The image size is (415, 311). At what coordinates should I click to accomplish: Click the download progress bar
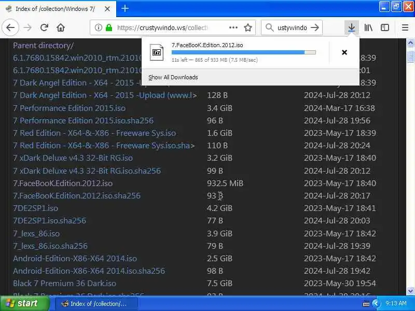(243, 52)
